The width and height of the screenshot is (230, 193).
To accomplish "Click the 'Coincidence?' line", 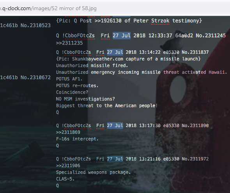I will (x=72, y=92).
